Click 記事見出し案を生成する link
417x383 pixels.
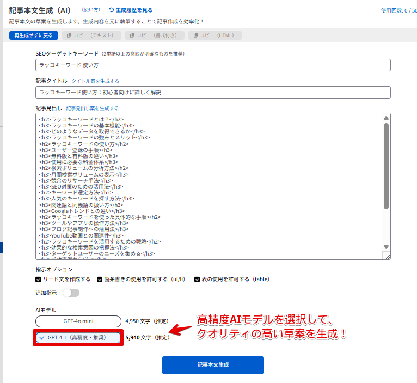(x=92, y=108)
